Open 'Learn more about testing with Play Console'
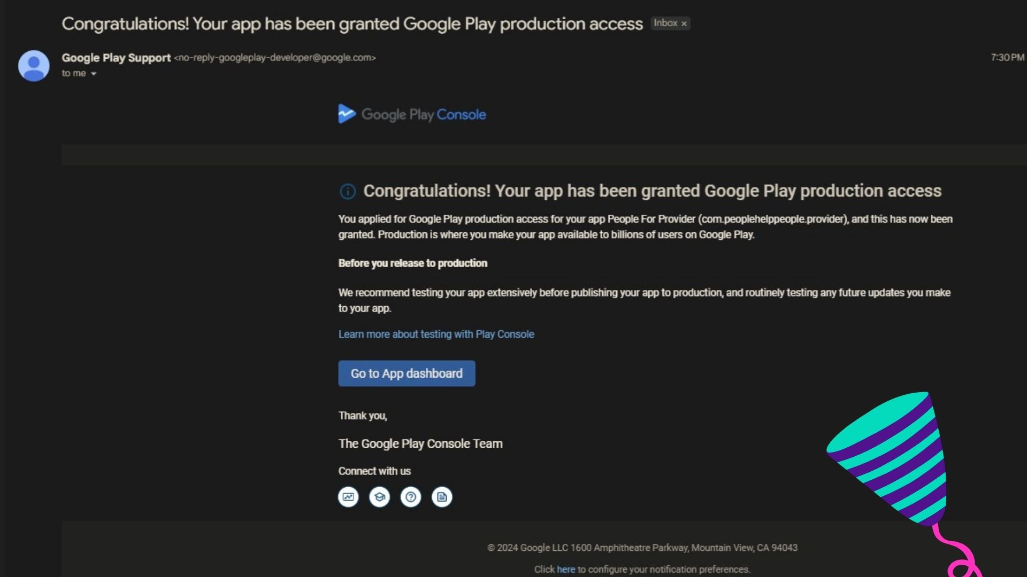The image size is (1027, 577). [x=436, y=334]
